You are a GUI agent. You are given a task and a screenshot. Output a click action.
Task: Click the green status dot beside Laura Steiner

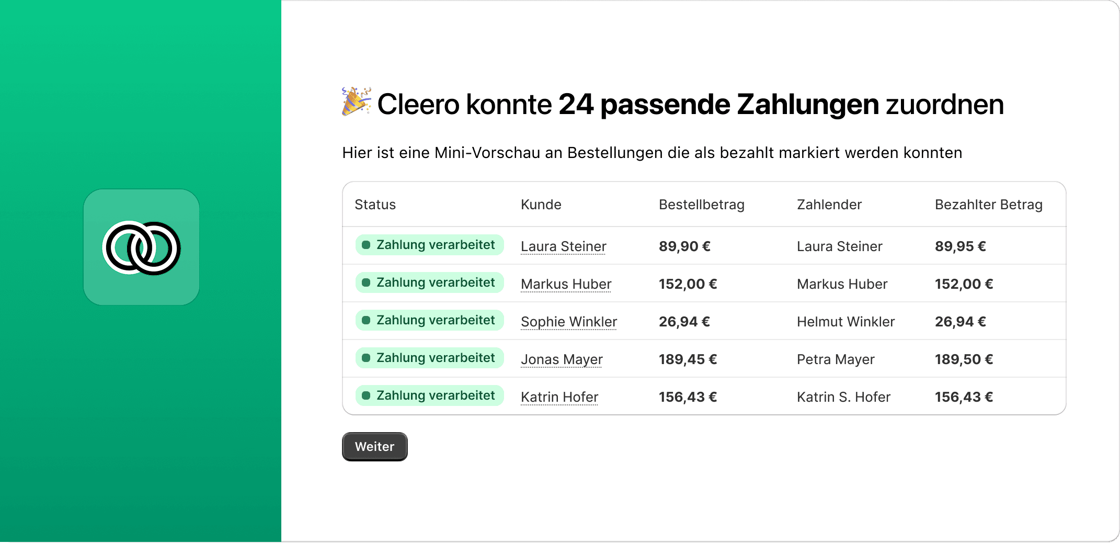367,244
